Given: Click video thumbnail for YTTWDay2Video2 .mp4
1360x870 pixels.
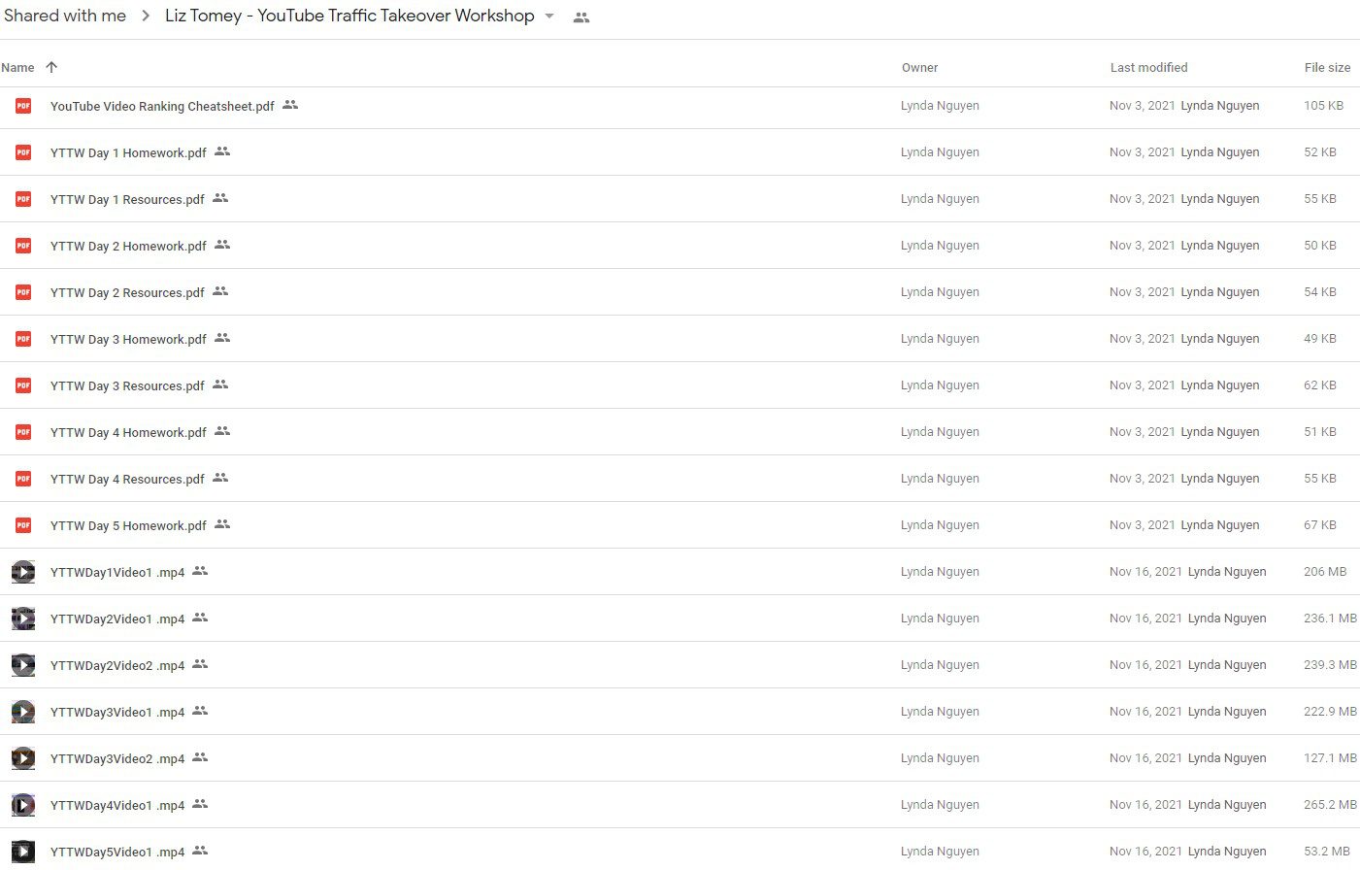Looking at the screenshot, I should [23, 665].
